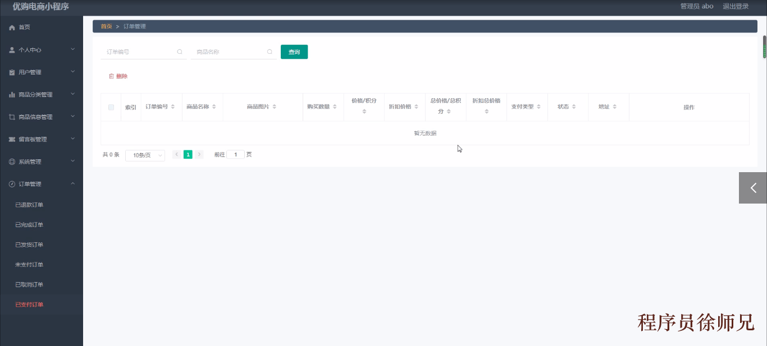
Task: Click the 用户管理 clipboard icon
Action: [x=12, y=72]
